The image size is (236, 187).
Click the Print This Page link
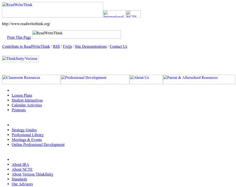click(x=19, y=37)
